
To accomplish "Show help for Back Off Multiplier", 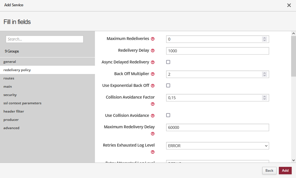I will click(x=153, y=74).
